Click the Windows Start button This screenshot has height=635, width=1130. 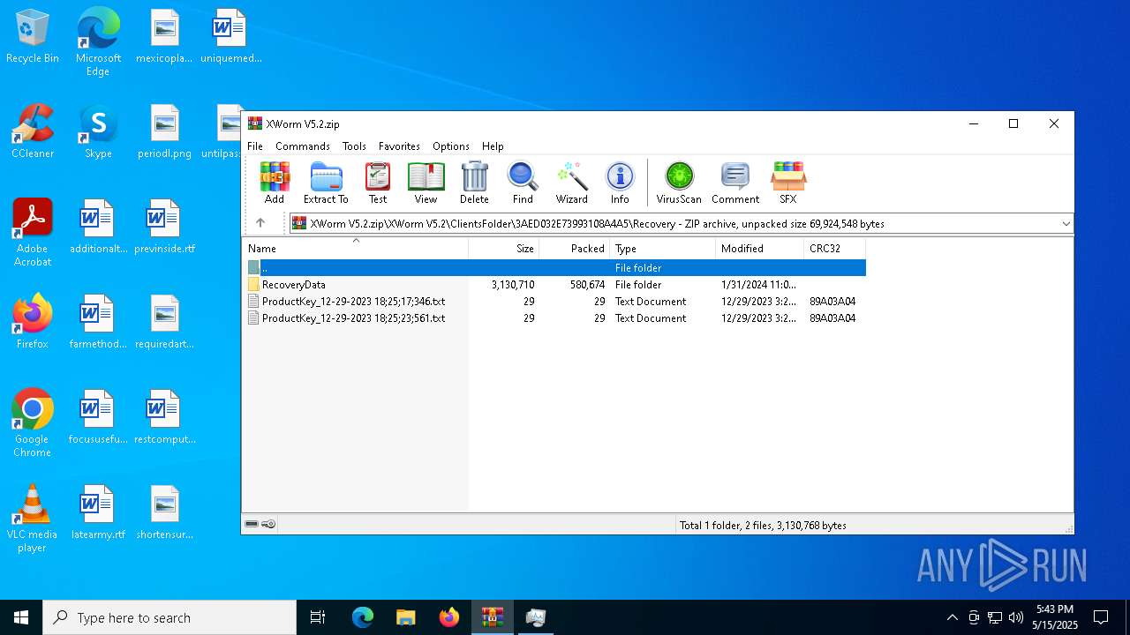click(21, 617)
